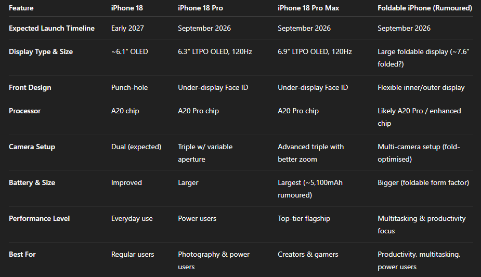The width and height of the screenshot is (481, 277).
Task: Click the iPhone 18 column header
Action: [x=127, y=8]
